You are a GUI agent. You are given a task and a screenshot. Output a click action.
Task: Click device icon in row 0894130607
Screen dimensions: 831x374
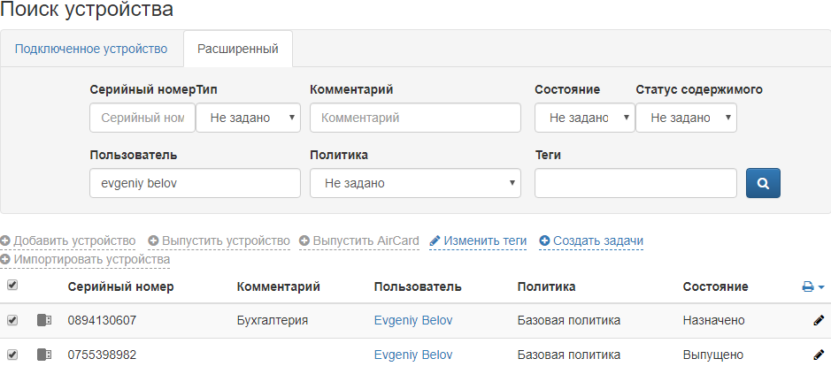pyautogui.click(x=44, y=320)
